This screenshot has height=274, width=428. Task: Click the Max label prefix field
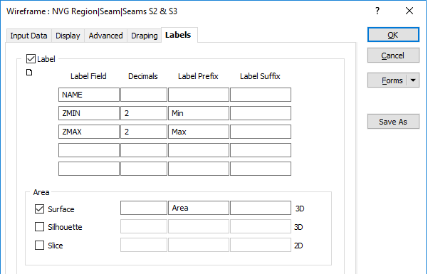coord(199,132)
